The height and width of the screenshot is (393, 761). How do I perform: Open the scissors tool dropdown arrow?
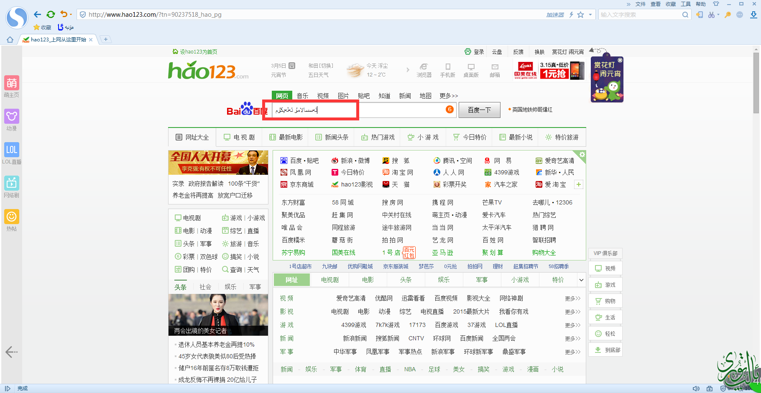click(718, 15)
